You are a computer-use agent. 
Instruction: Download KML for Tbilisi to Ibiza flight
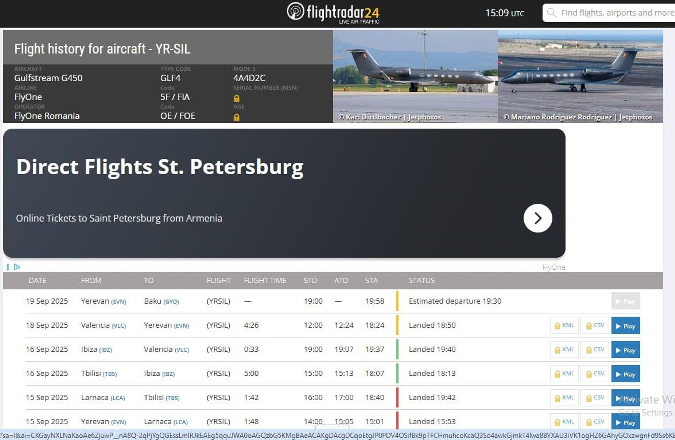tap(564, 374)
